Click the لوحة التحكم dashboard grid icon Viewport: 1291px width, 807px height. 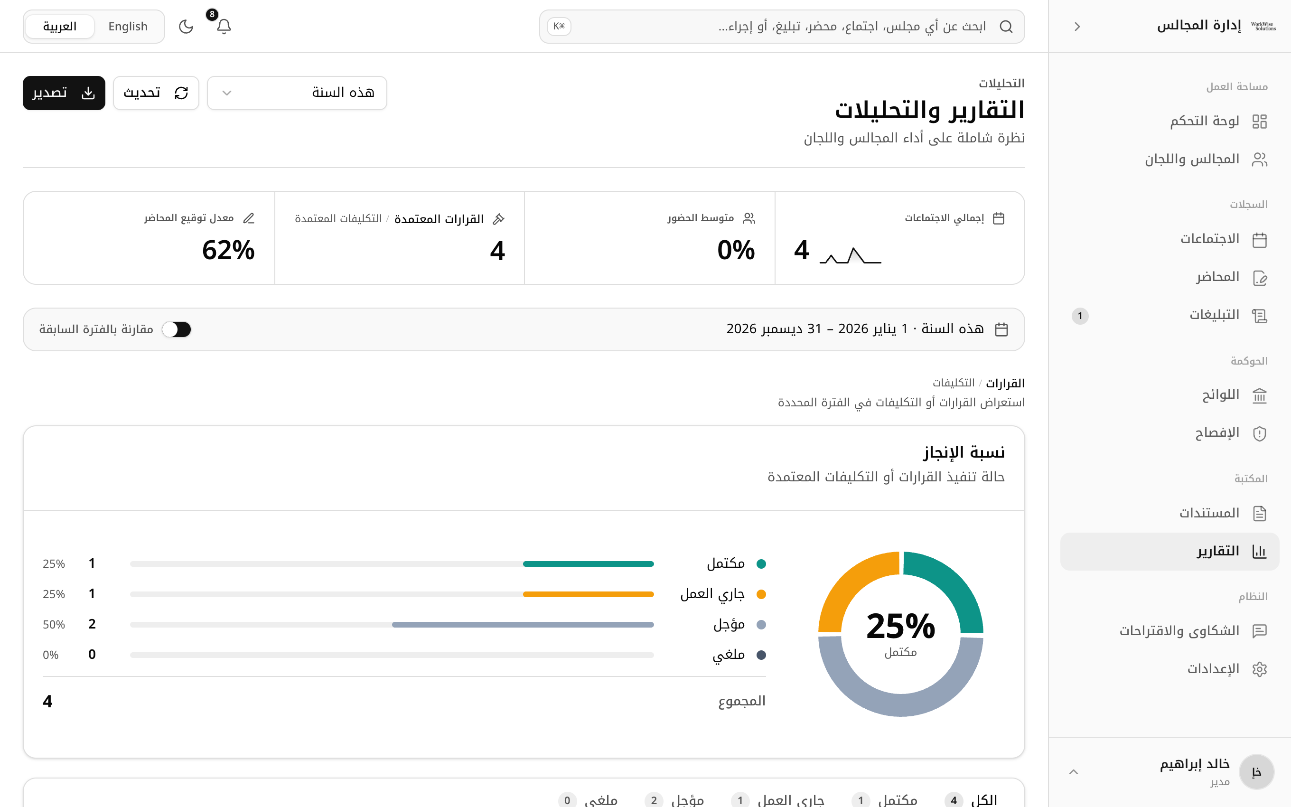1260,121
